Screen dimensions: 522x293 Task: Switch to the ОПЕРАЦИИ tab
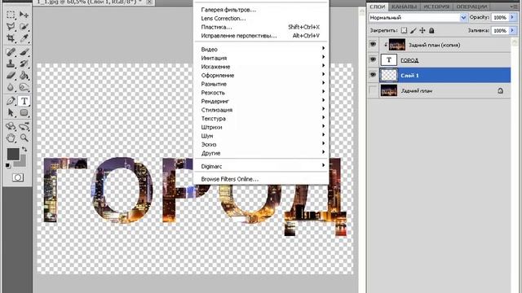[471, 7]
